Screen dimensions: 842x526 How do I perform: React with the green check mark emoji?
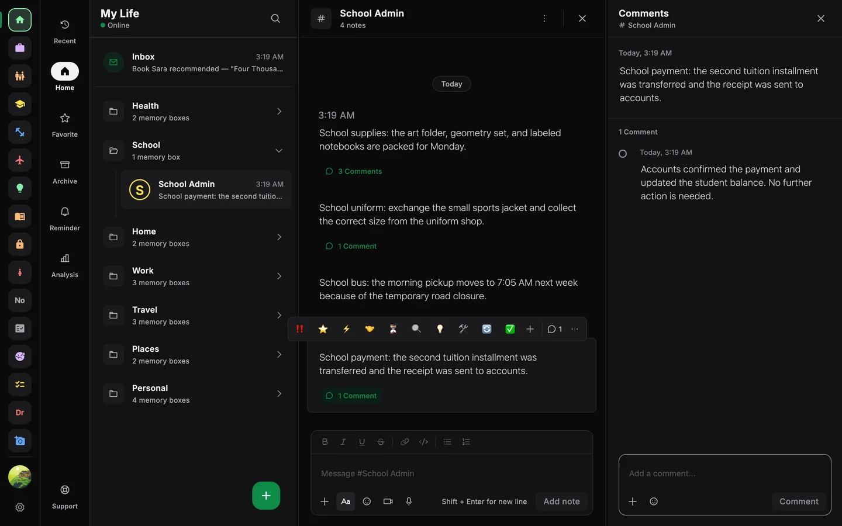pyautogui.click(x=510, y=329)
